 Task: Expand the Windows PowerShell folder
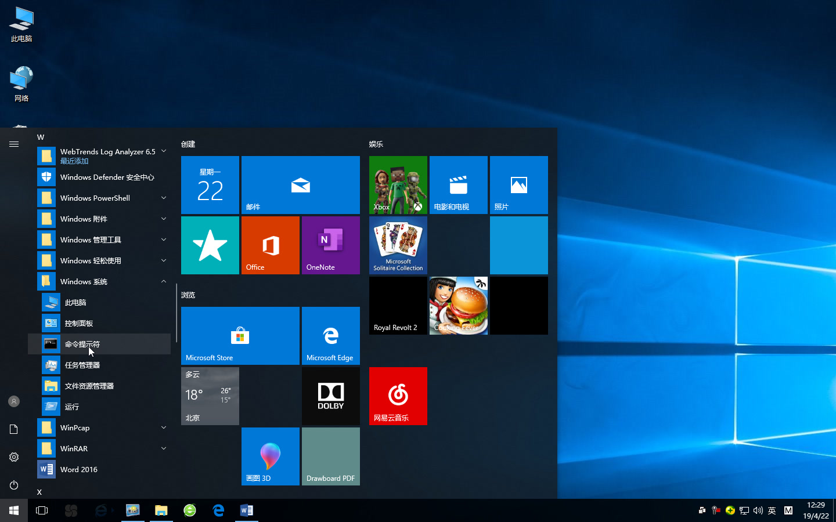[99, 198]
